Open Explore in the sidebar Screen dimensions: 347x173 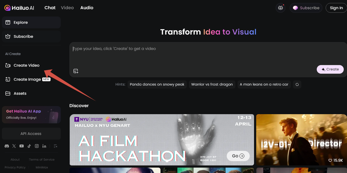click(x=31, y=22)
